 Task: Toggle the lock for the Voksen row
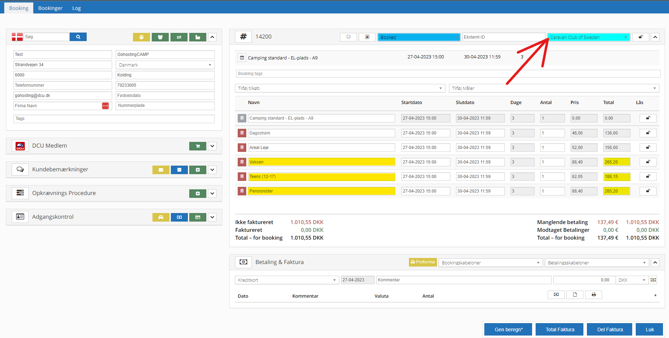pos(648,162)
